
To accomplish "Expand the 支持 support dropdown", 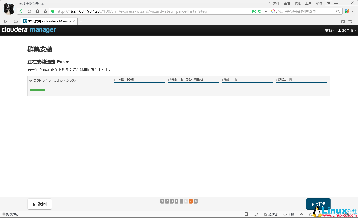I will coord(329,30).
